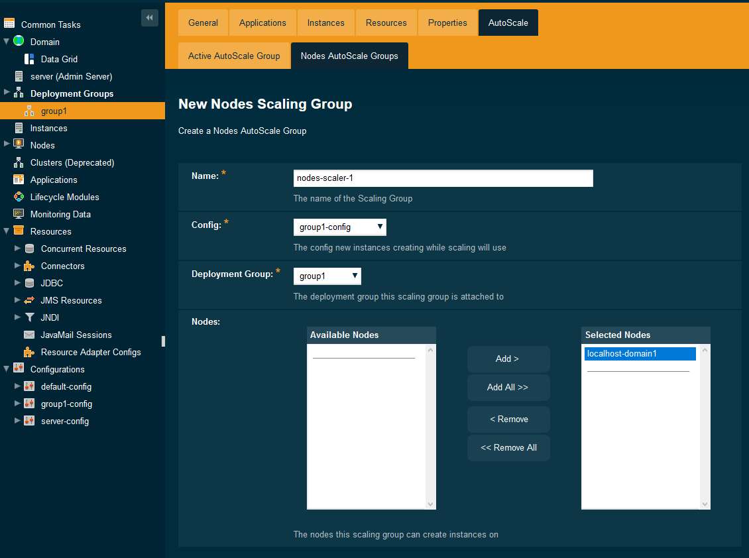
Task: Click the Clusters (Deprecated) icon
Action: (19, 162)
